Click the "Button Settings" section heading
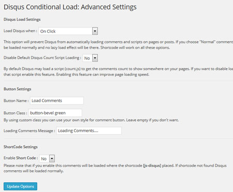Viewport: 233px width, 192px height. tap(18, 89)
